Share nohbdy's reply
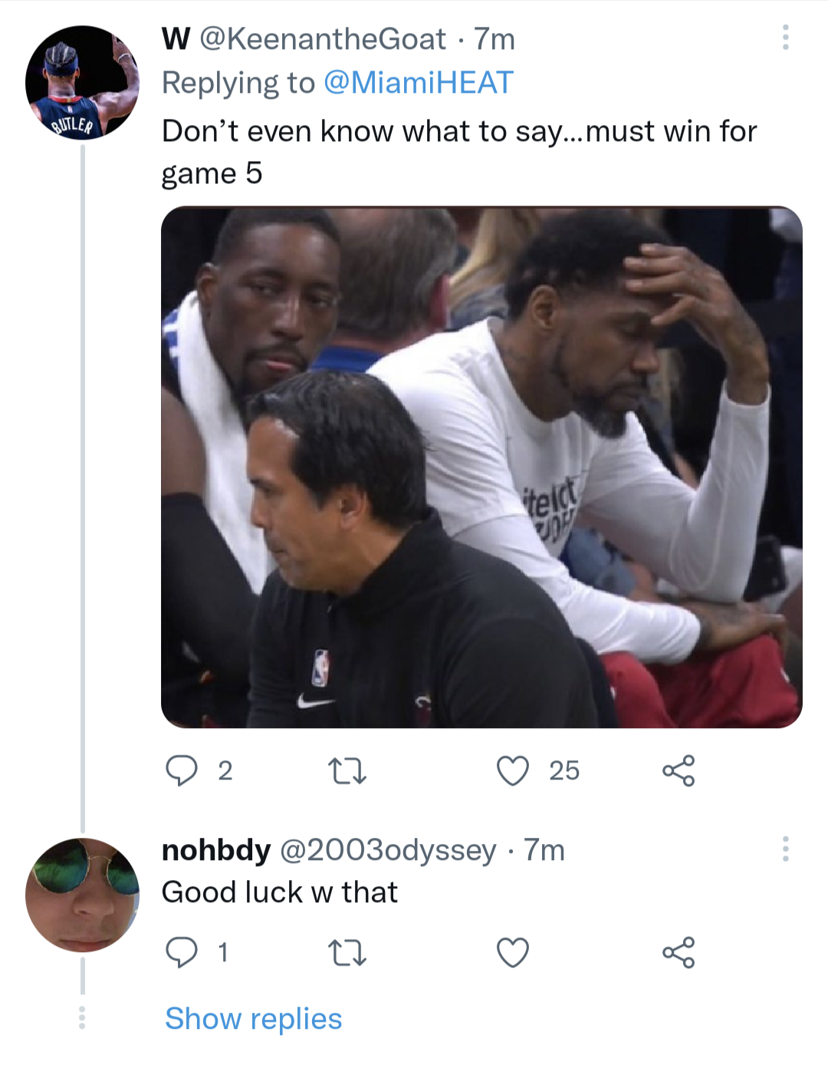Image resolution: width=828 pixels, height=1065 pixels. pyautogui.click(x=678, y=953)
